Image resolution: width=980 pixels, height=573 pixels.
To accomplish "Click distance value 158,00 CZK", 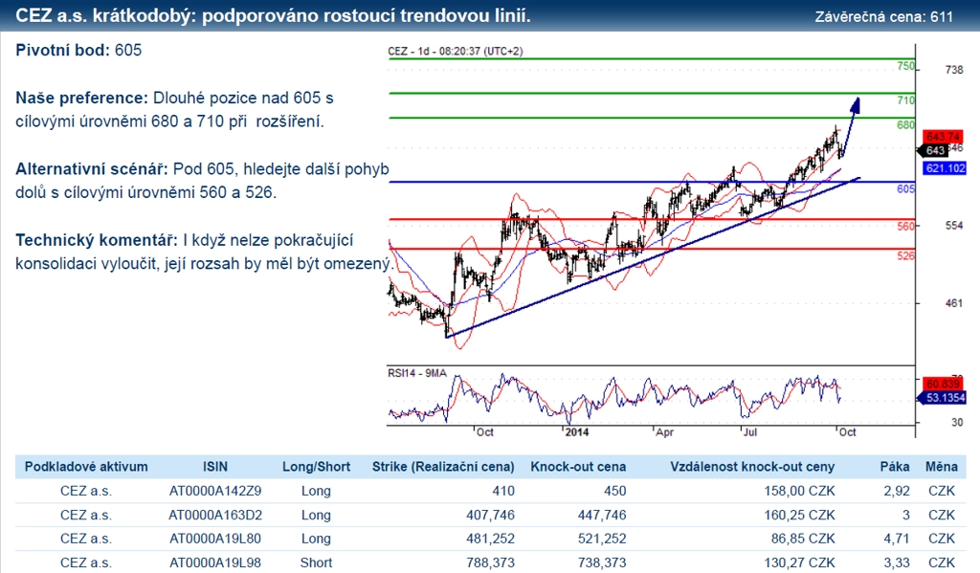I will (x=799, y=491).
